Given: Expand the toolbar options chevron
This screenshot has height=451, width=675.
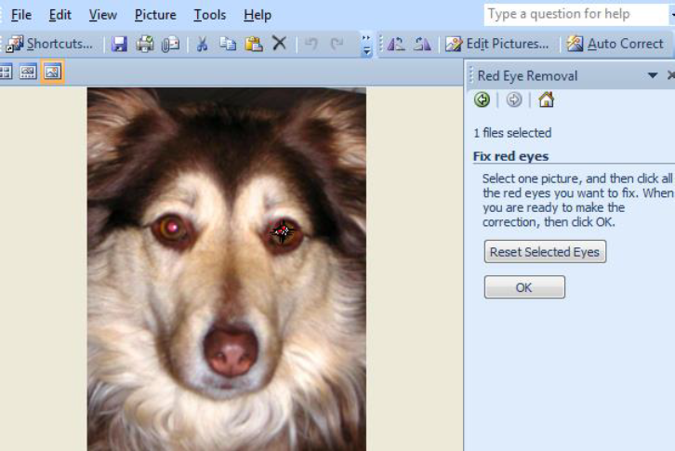Looking at the screenshot, I should click(x=366, y=46).
